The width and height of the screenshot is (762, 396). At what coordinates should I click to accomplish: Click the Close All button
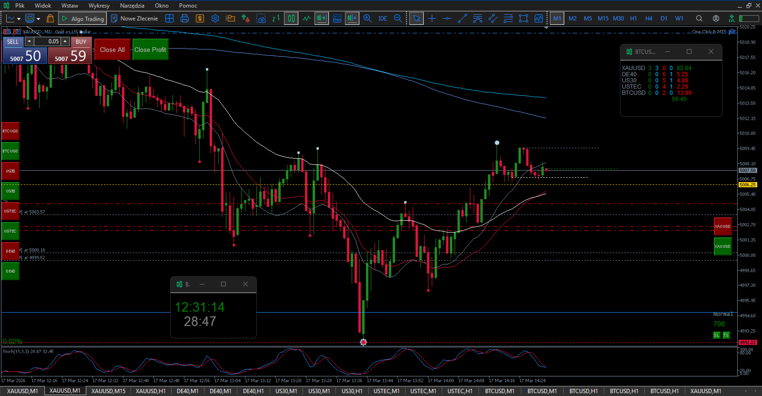112,50
